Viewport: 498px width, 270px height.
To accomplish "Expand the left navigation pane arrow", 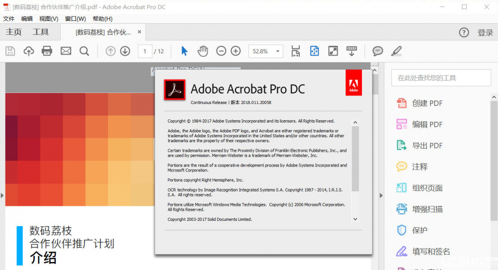I will 2,195.
